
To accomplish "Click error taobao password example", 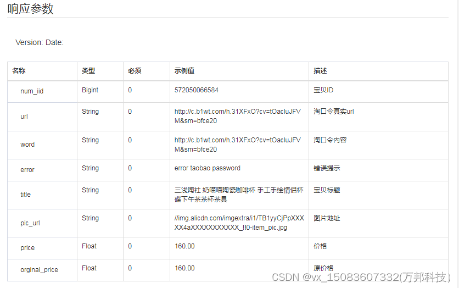I will [x=208, y=168].
